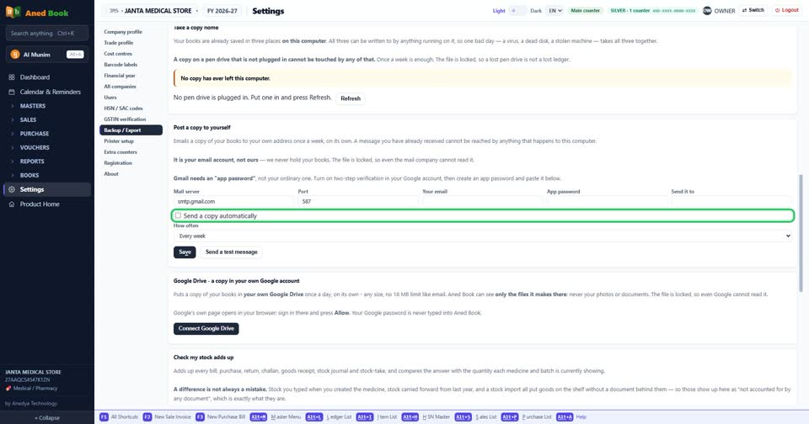Click the Alt+H HSN Master badge
809x424 pixels.
(410, 416)
